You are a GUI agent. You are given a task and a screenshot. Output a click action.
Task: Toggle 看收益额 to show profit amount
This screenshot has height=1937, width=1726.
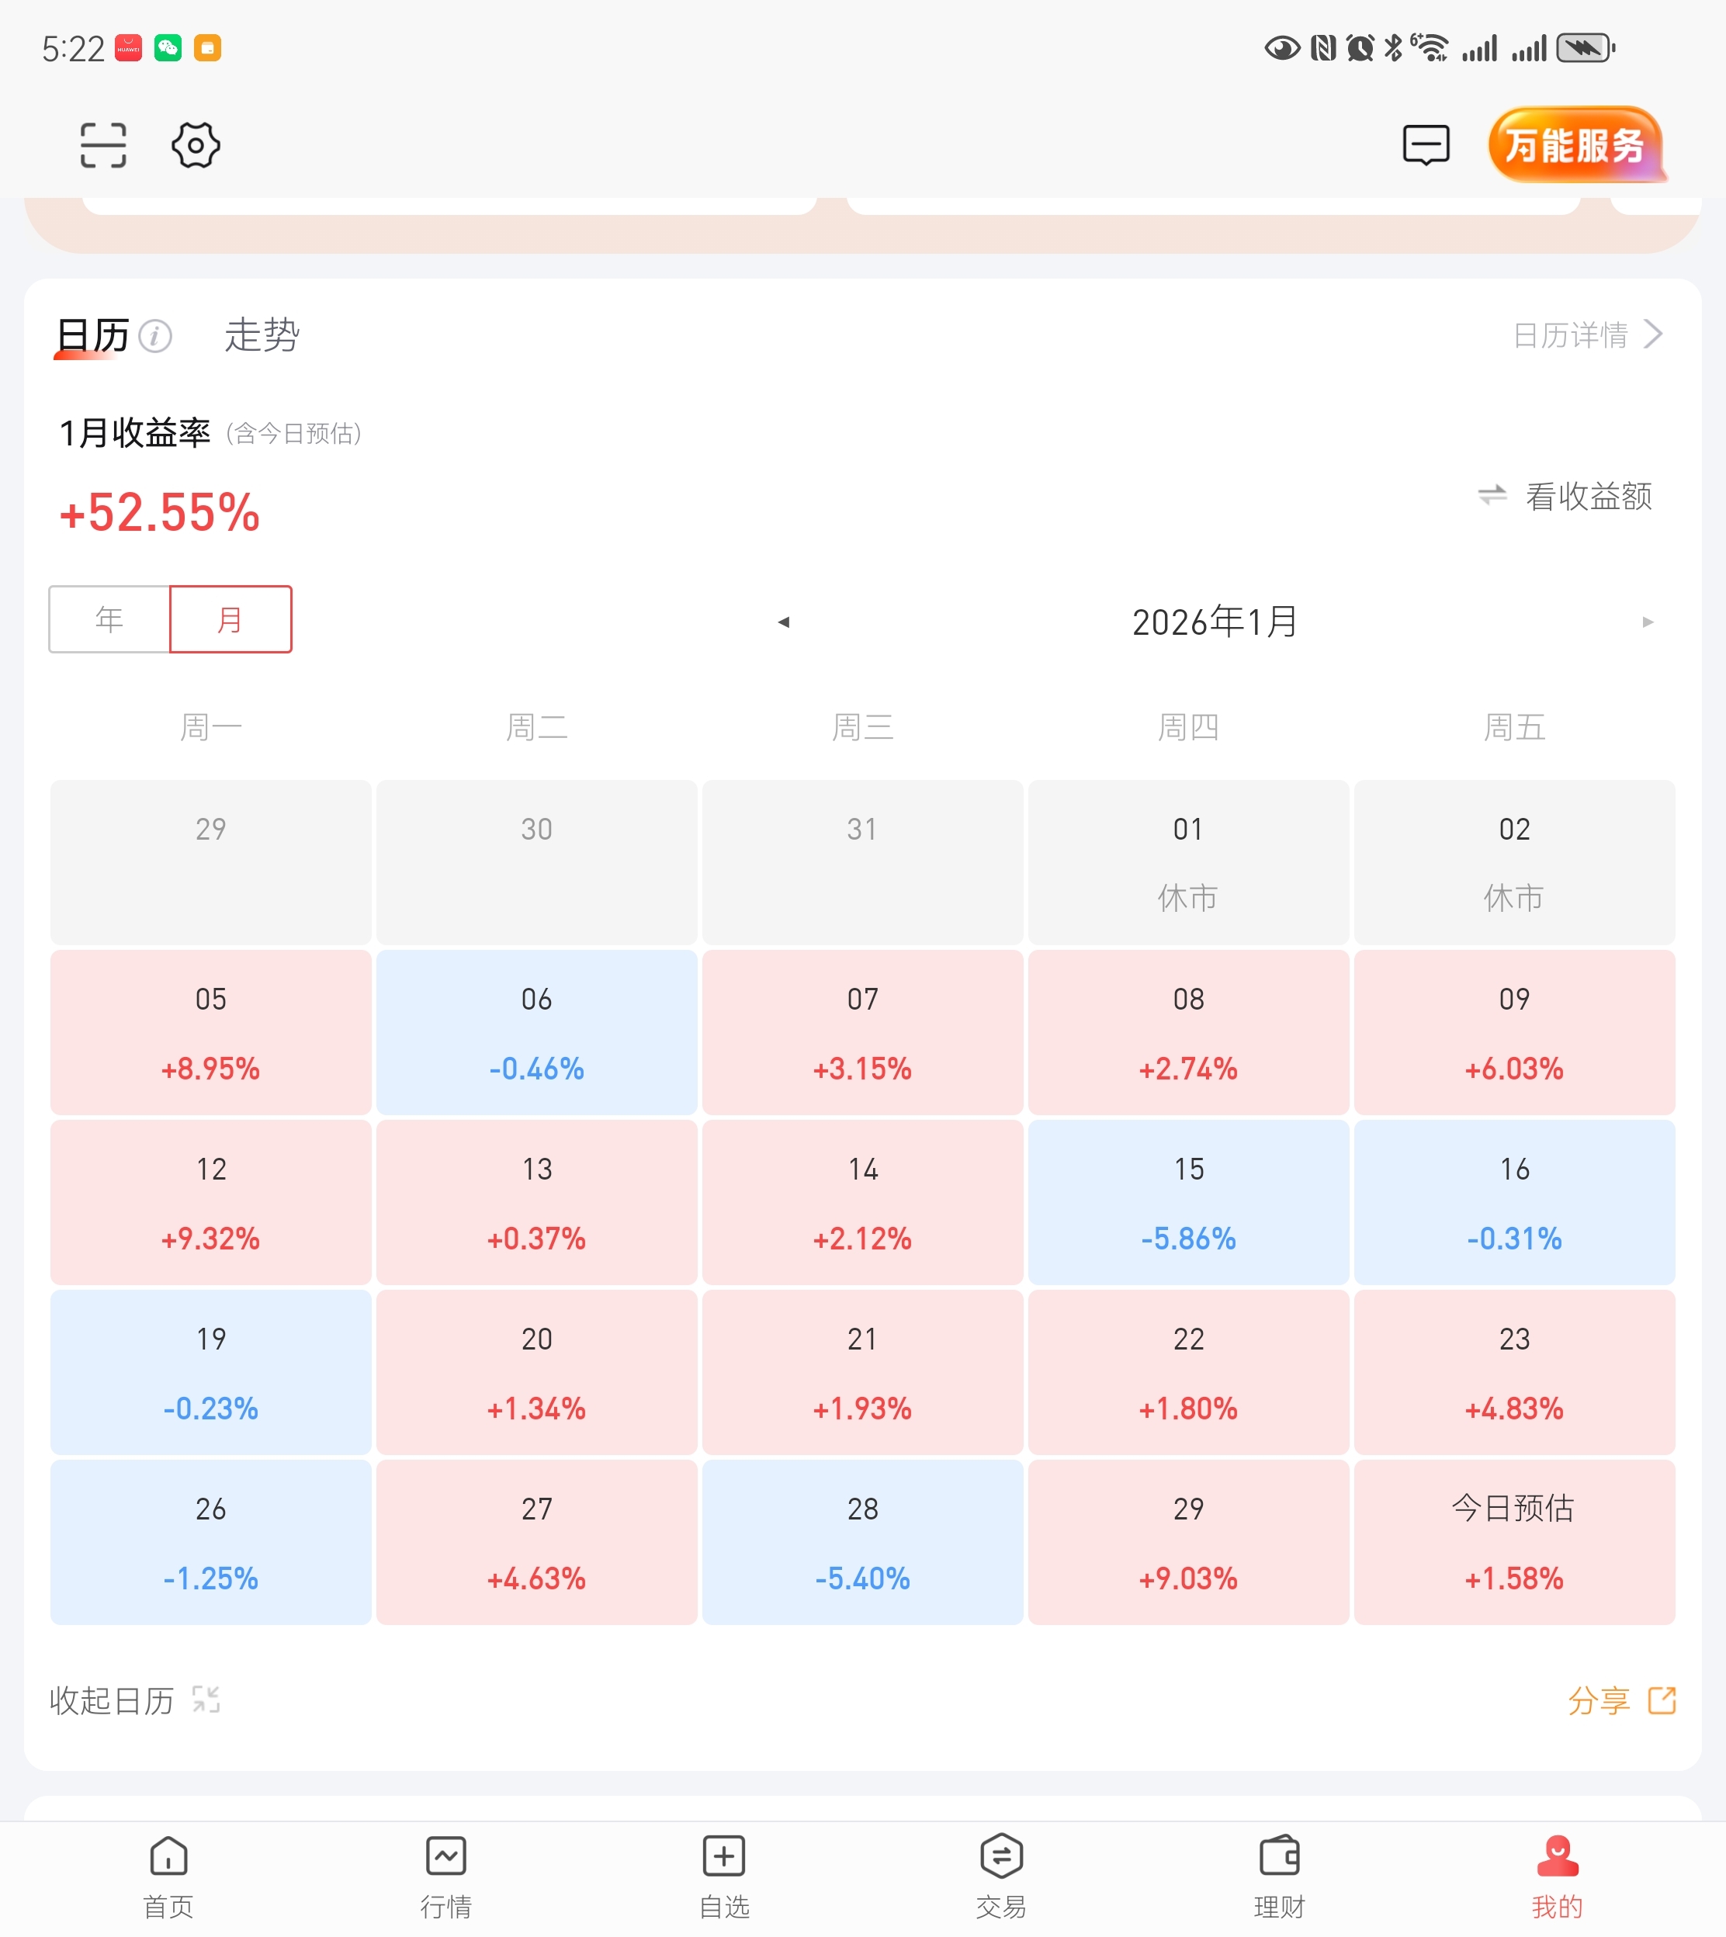click(1567, 496)
